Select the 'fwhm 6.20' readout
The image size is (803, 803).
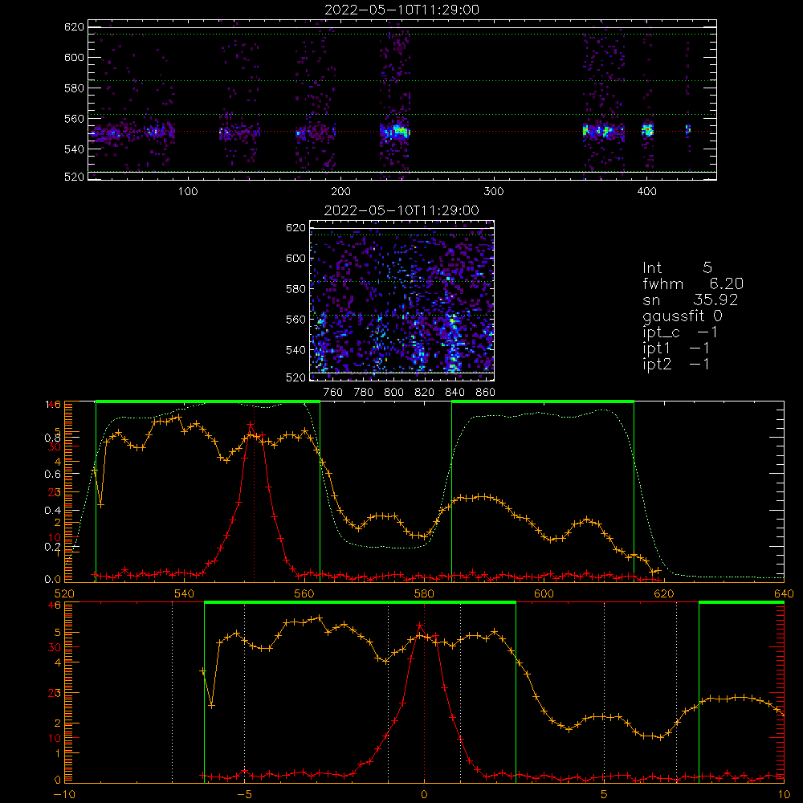[x=692, y=283]
